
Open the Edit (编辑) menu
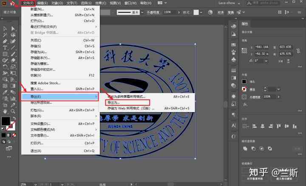42,3
